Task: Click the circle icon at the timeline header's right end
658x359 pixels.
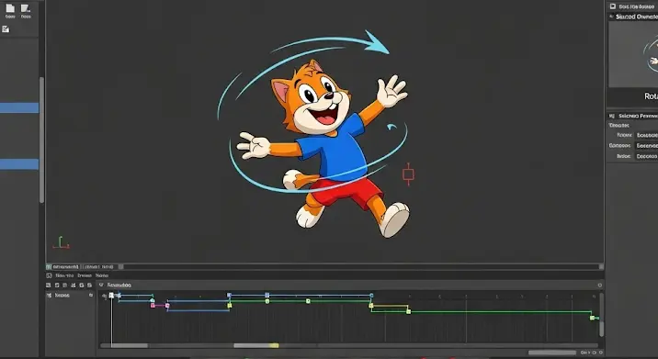Action: 600,286
